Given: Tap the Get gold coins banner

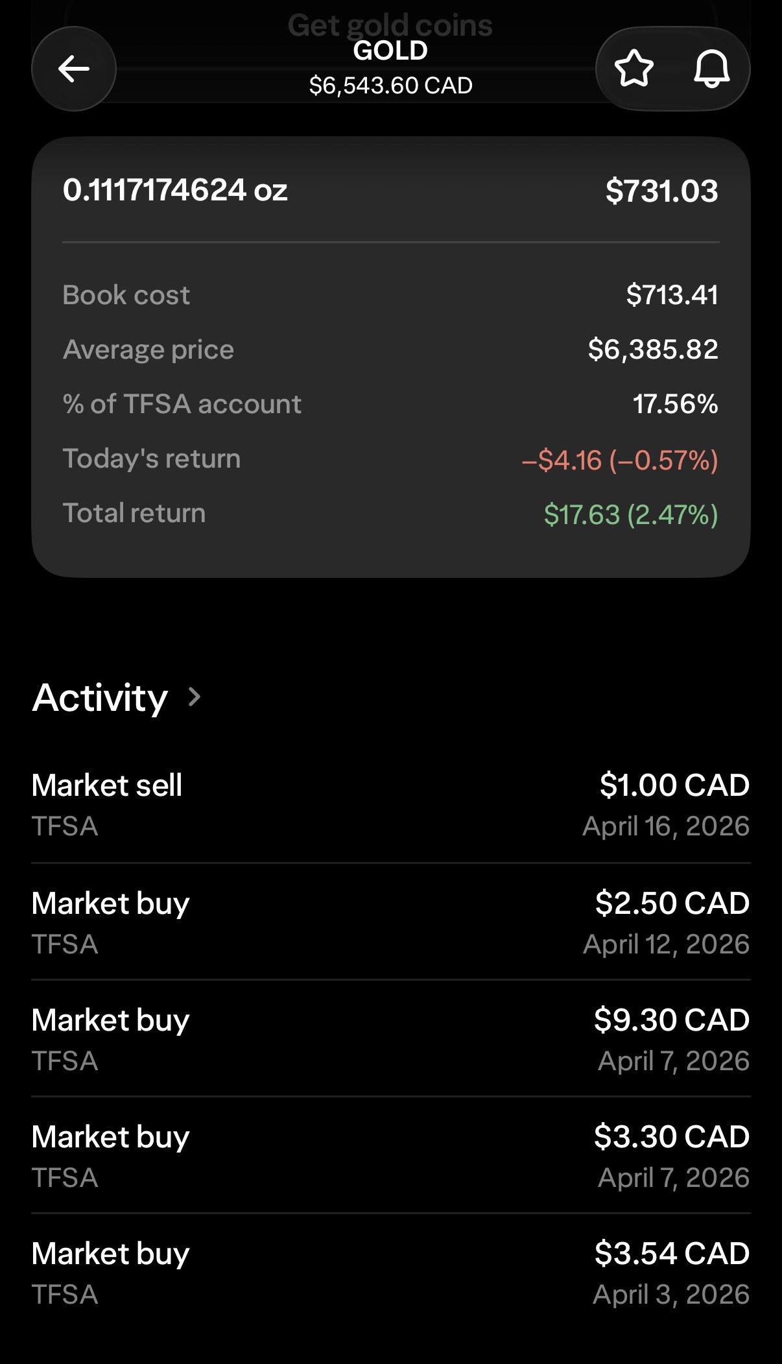Looking at the screenshot, I should [x=390, y=25].
